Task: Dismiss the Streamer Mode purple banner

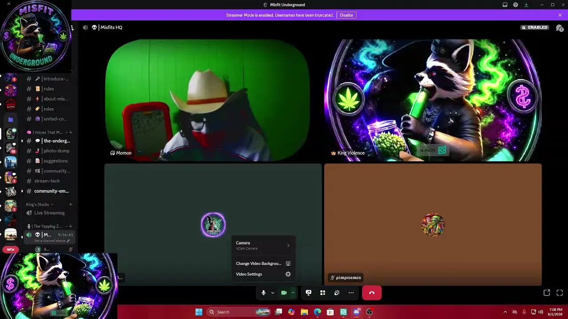Action: tap(560, 15)
